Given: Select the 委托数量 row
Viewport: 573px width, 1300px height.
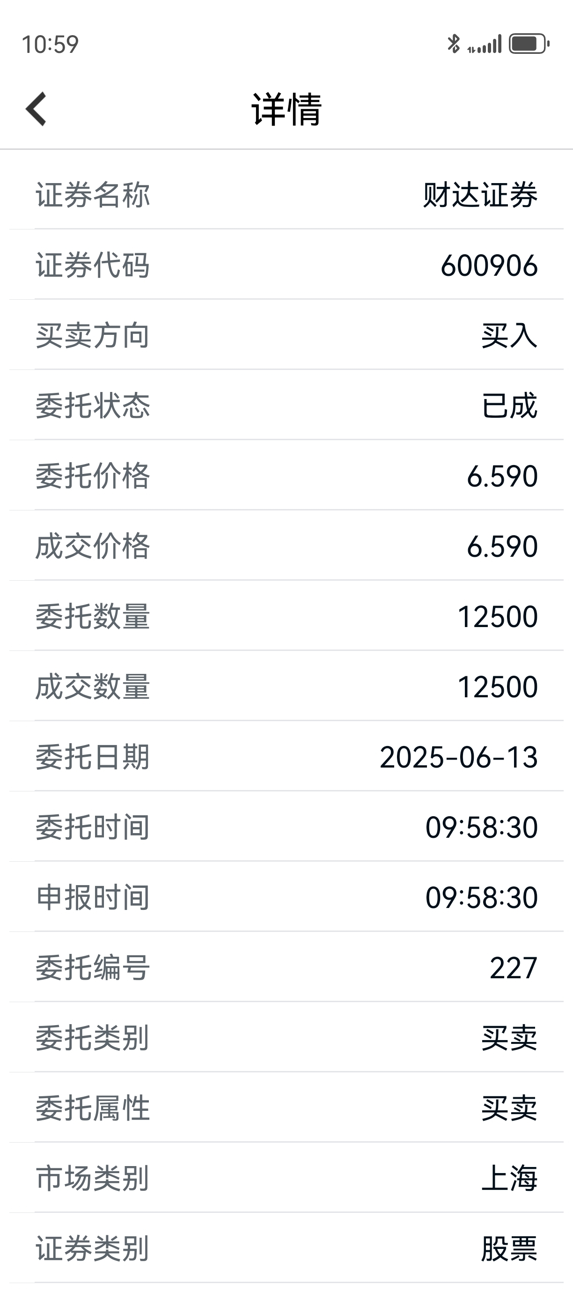Looking at the screenshot, I should click(286, 615).
